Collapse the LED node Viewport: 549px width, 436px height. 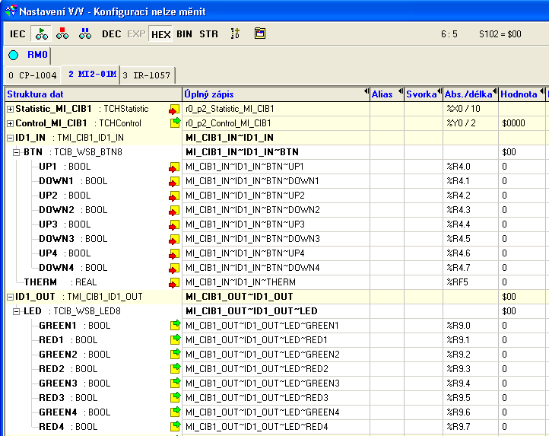16,311
